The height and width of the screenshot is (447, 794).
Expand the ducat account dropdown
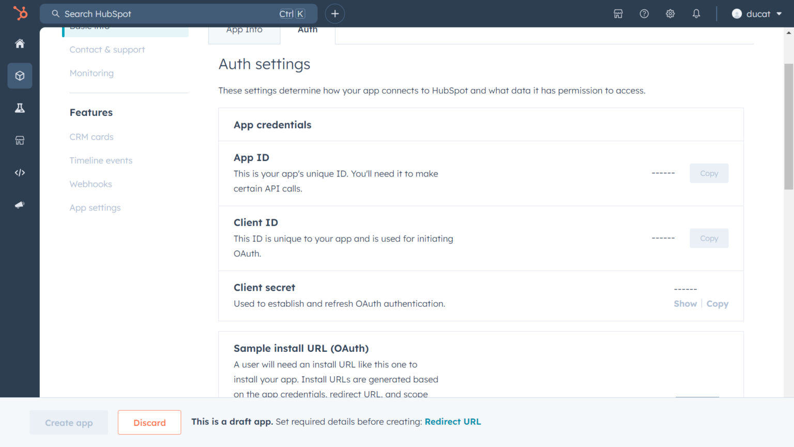pos(757,14)
